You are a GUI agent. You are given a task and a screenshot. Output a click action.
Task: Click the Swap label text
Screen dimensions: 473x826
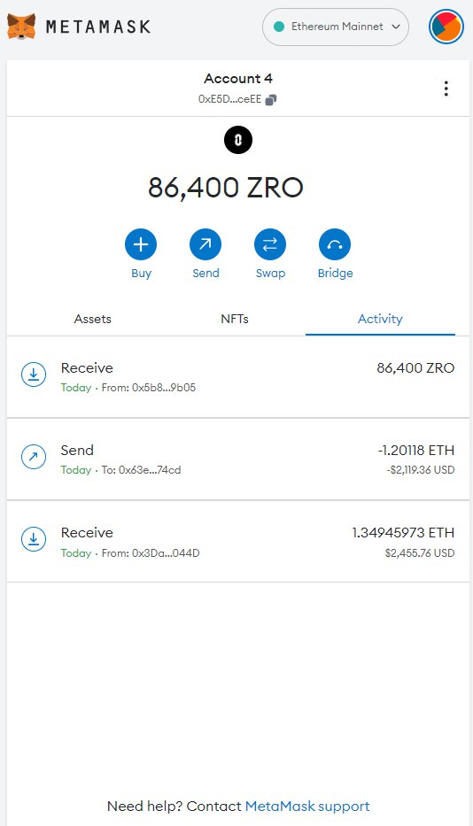(x=270, y=274)
